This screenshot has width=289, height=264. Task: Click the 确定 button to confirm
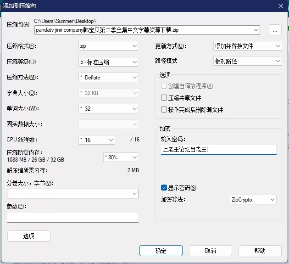coord(161,251)
